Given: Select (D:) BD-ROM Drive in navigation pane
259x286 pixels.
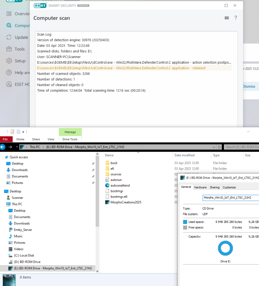Looking at the screenshot, I should (x=27, y=262).
